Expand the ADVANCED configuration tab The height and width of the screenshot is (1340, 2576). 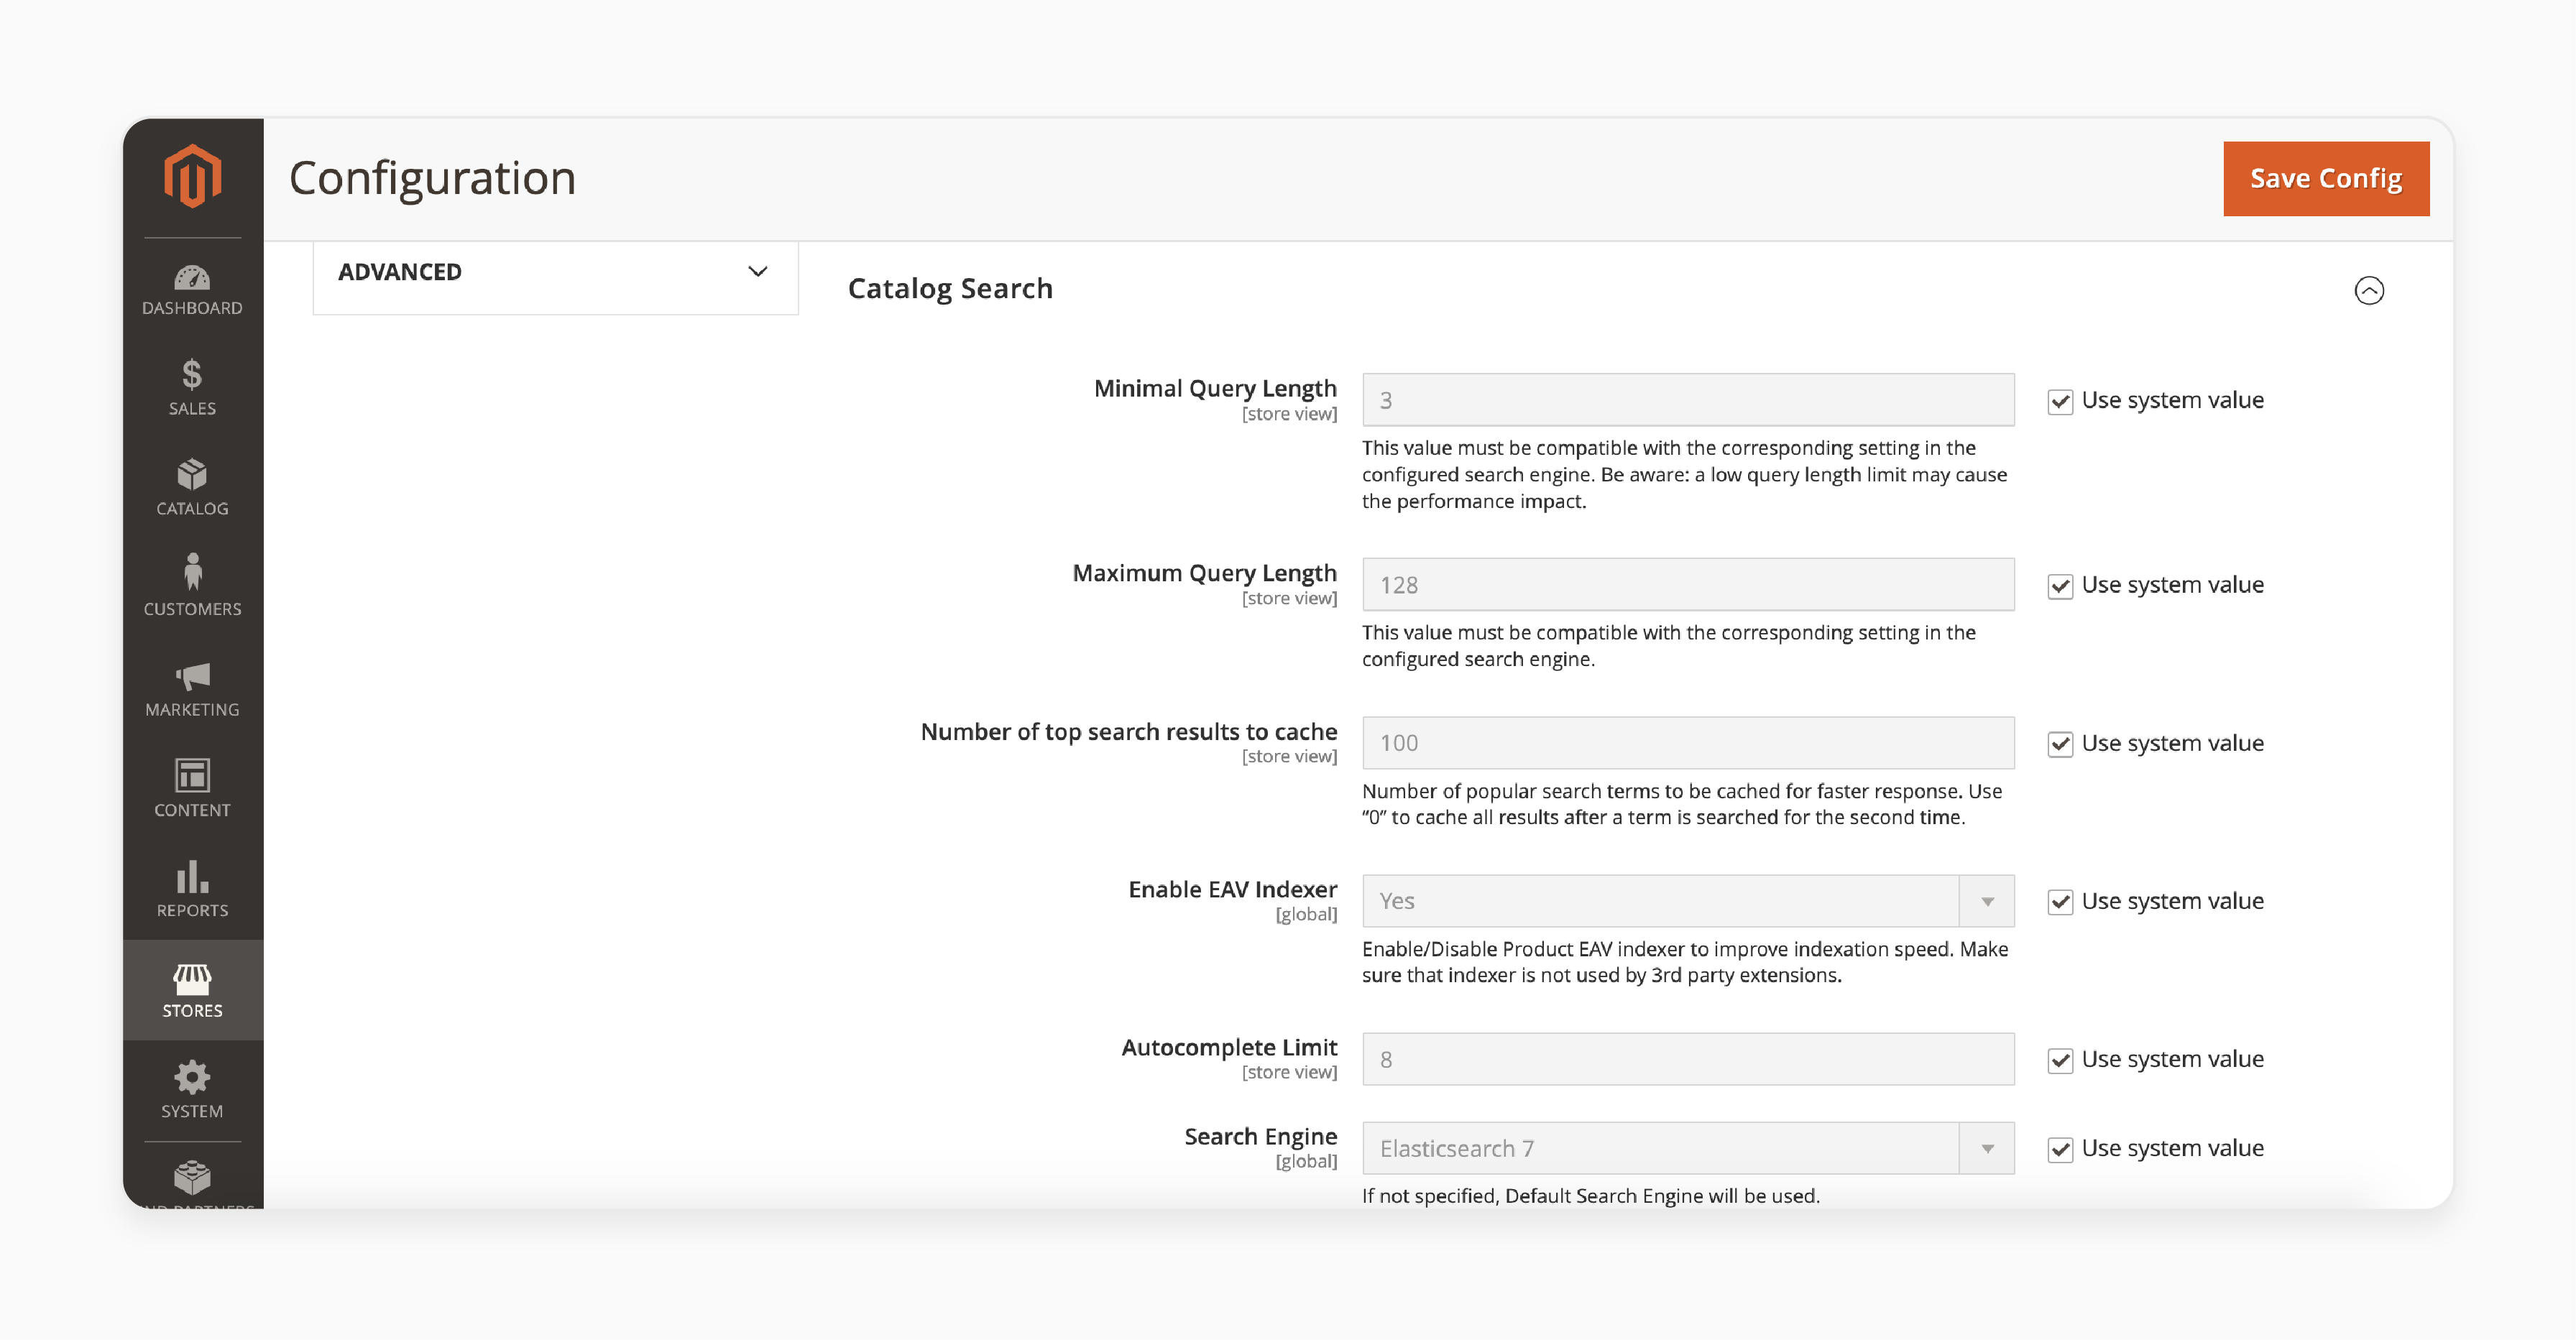pos(555,272)
